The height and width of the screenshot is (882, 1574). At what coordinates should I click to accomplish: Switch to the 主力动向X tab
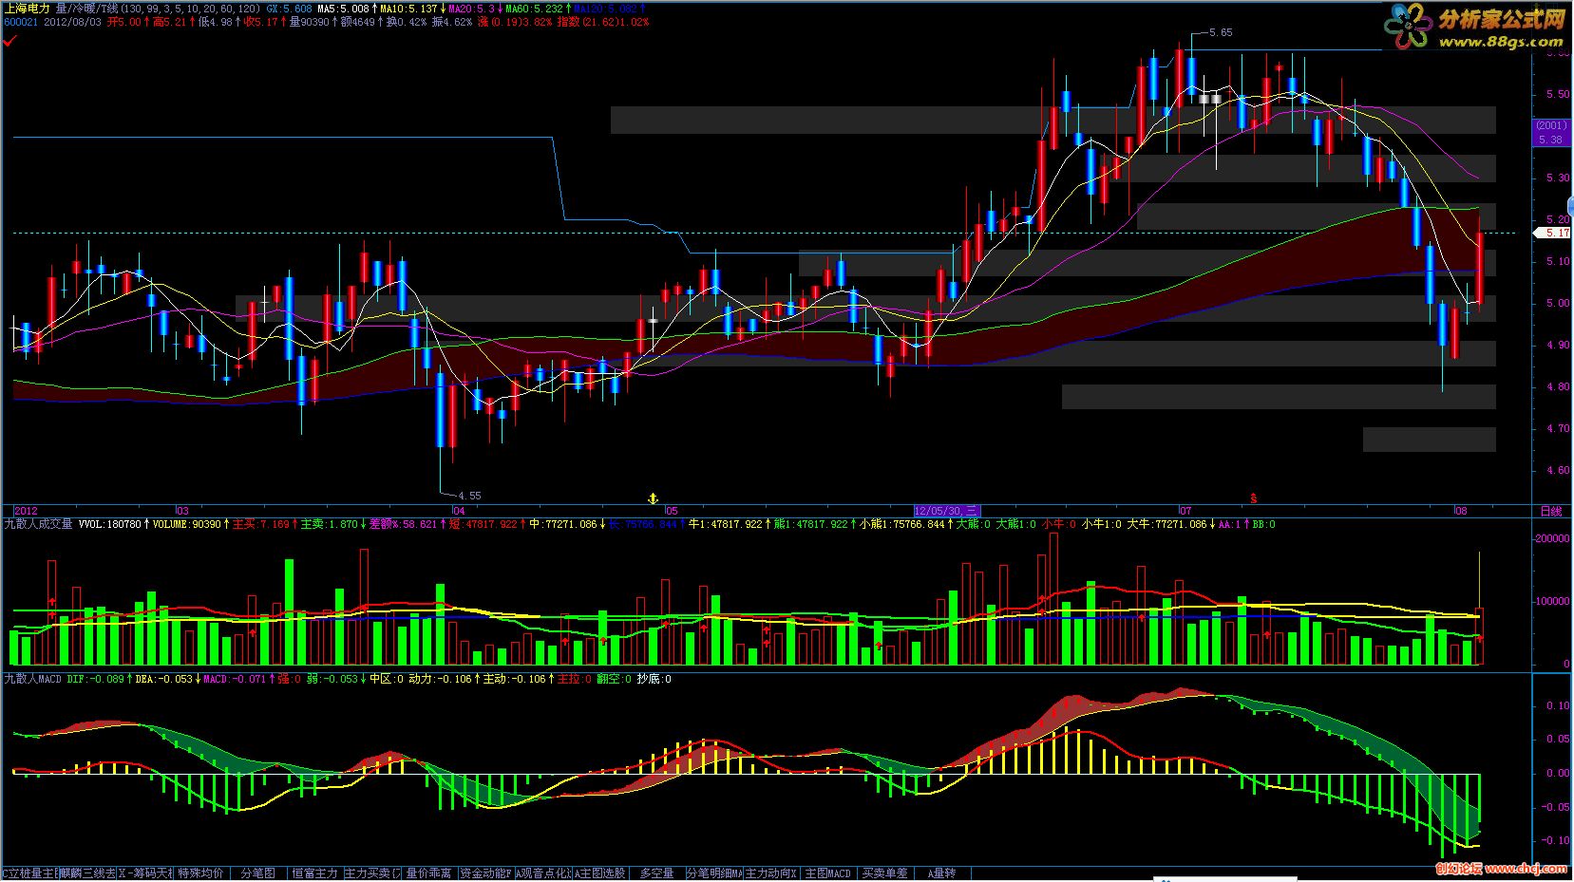(770, 873)
